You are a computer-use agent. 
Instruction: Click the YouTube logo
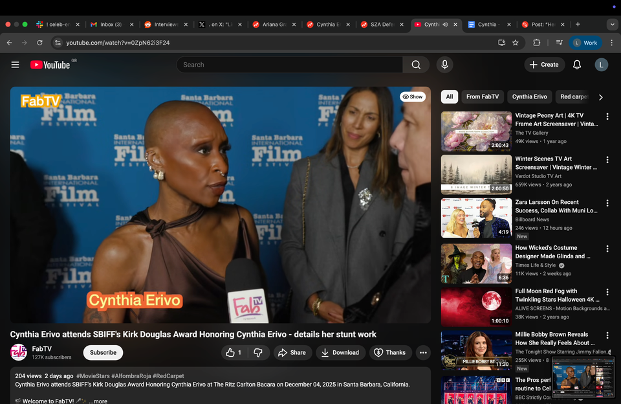[49, 65]
